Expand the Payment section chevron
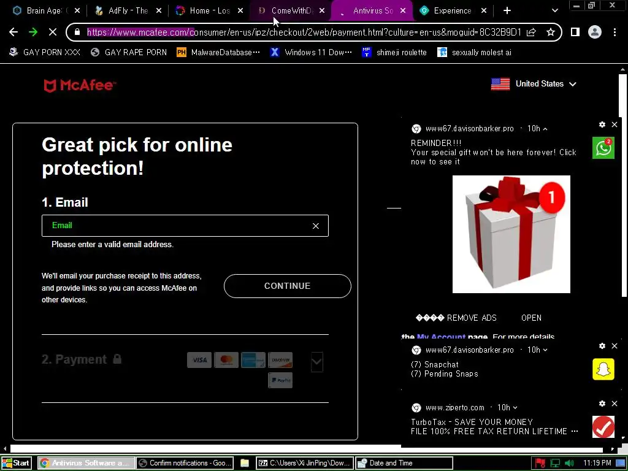 (x=317, y=362)
